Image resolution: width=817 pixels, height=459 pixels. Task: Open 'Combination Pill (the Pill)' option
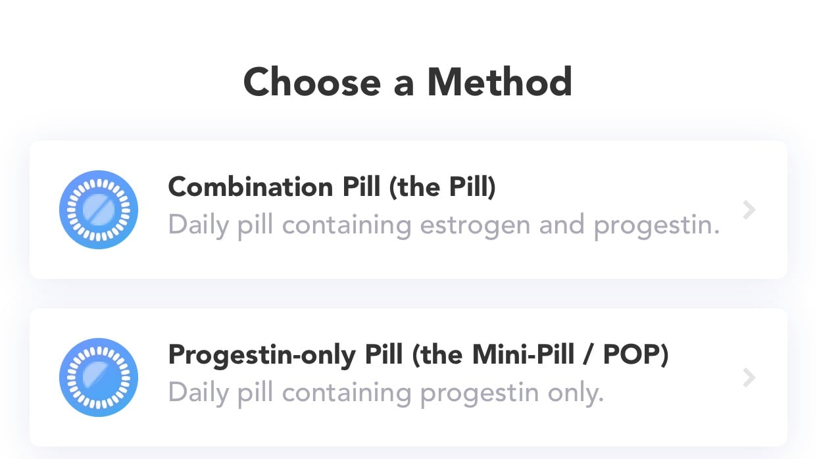(408, 209)
